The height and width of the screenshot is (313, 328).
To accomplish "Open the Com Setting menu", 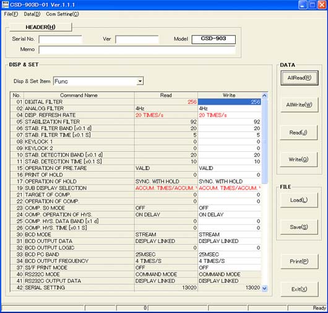I will [63, 14].
